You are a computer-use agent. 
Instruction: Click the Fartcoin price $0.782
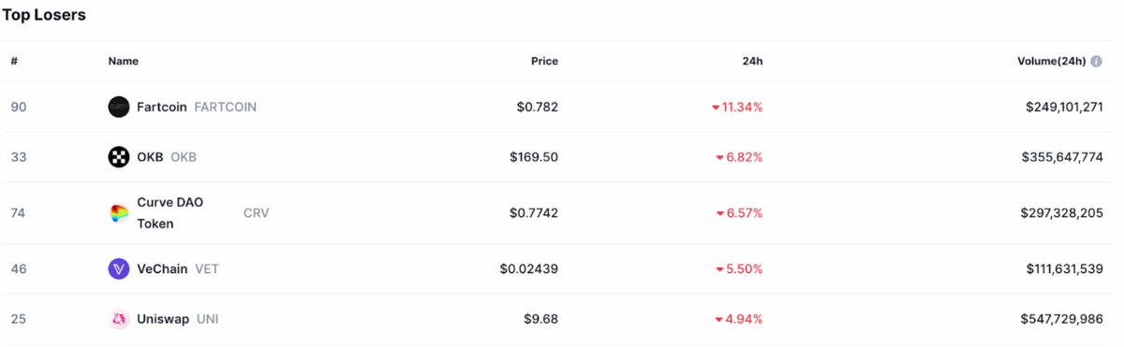coord(538,107)
